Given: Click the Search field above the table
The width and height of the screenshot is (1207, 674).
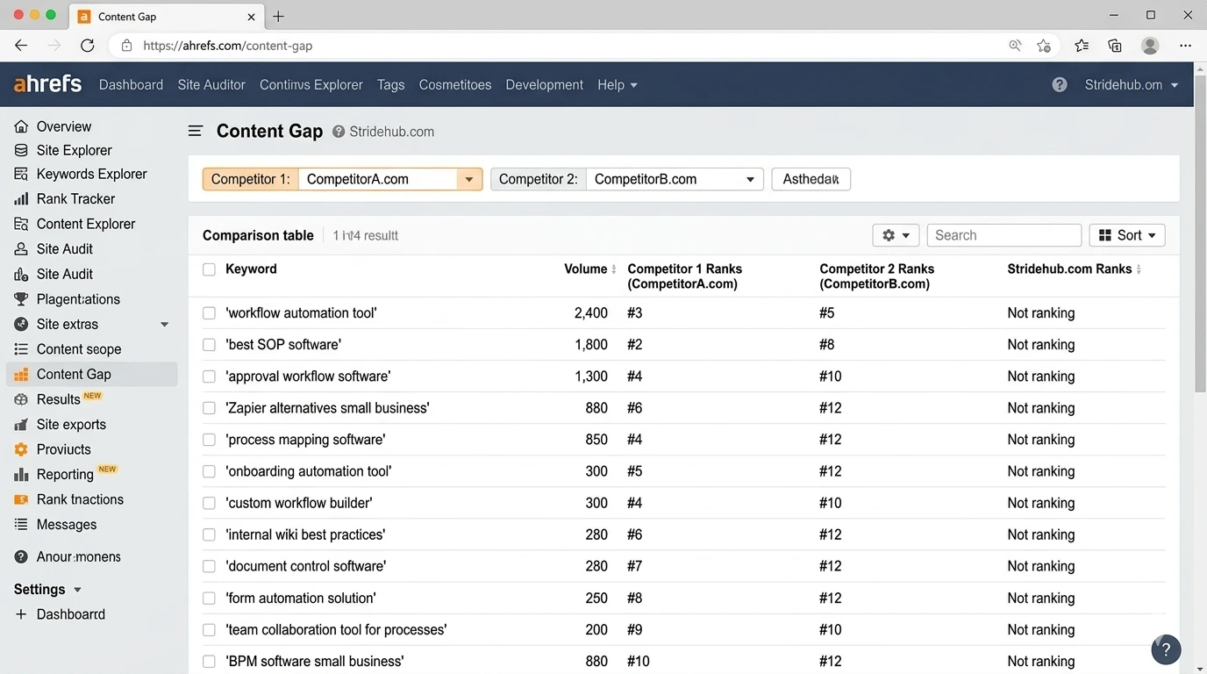Looking at the screenshot, I should click(1003, 235).
